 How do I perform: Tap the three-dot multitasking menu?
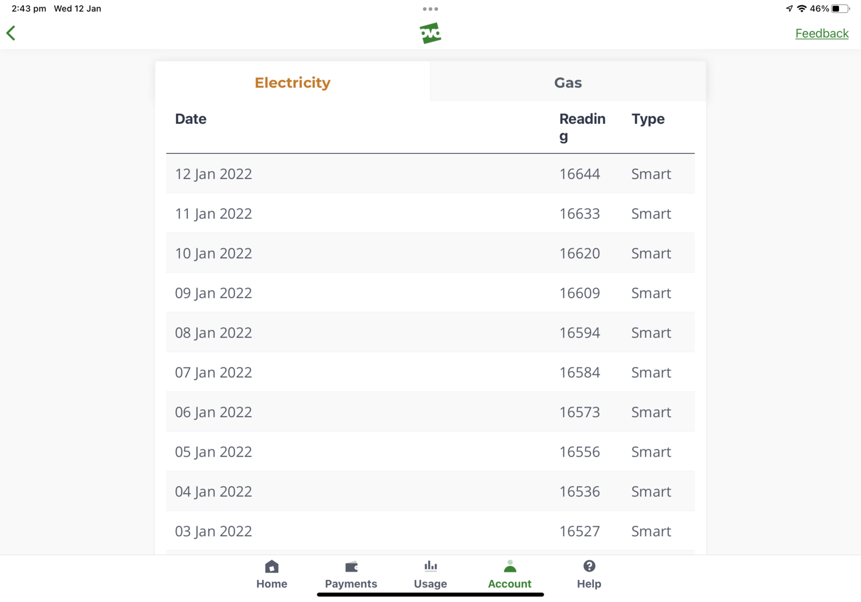[430, 9]
